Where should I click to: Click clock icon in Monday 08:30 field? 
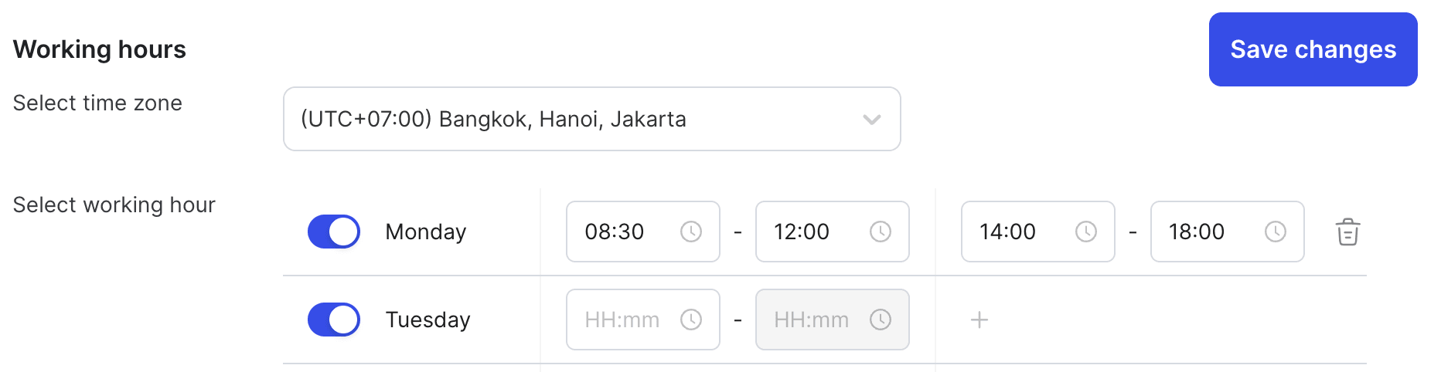(x=690, y=232)
